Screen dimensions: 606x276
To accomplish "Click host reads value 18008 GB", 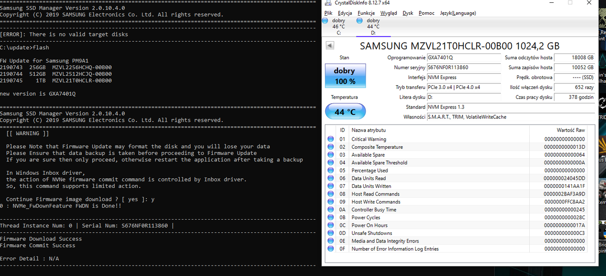I will point(574,58).
